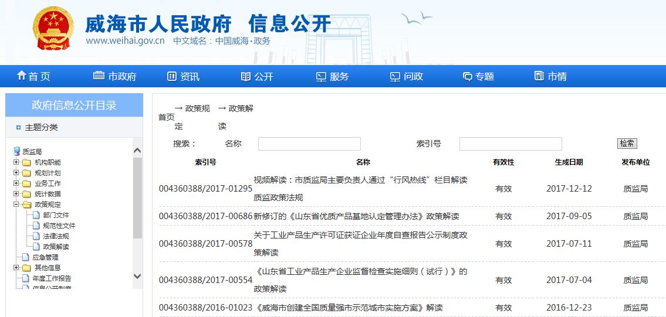Expand the 规划计划 tree folder
This screenshot has width=666, height=317.
coord(16,173)
